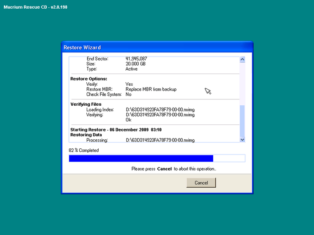The height and width of the screenshot is (235, 314).
Task: Click the Processing file path entry
Action: point(160,140)
